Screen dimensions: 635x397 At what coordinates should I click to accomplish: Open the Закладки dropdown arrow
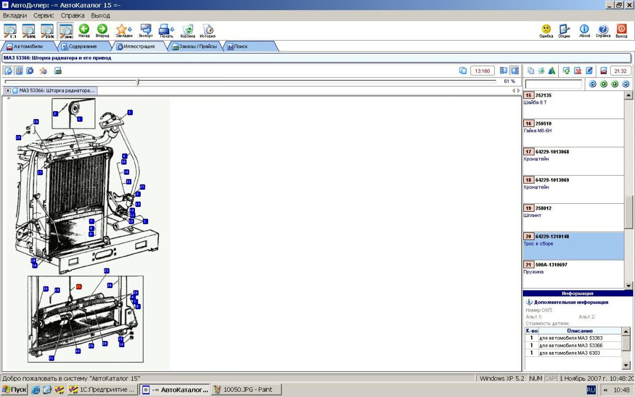click(x=130, y=29)
